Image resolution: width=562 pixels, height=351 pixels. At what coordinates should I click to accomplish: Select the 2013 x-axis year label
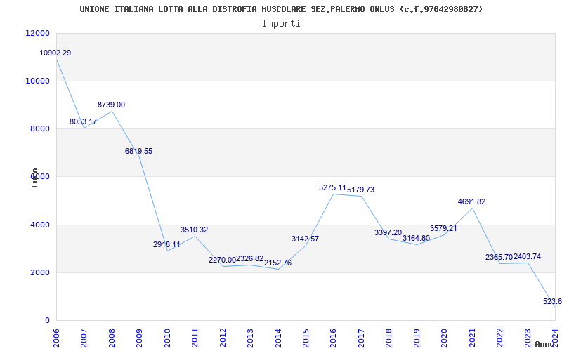(x=250, y=338)
